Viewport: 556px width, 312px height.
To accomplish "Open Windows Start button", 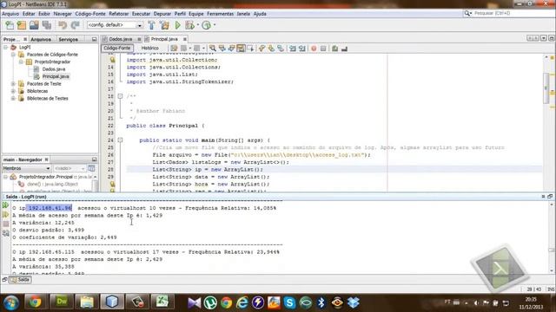I will pos(11,302).
